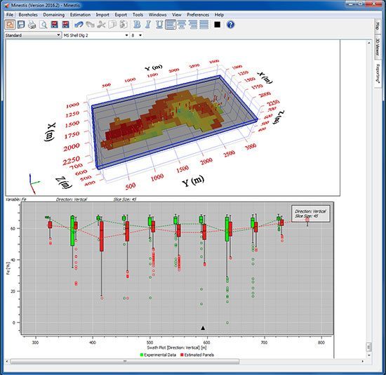Click the horizontal scrollbar at the bottom
Viewport: 386px width, 375px height.
pyautogui.click(x=185, y=362)
